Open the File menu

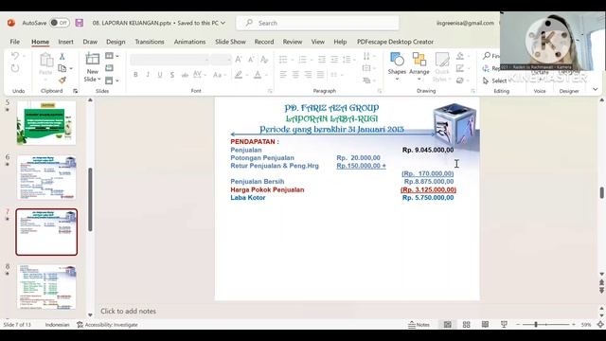coord(15,42)
